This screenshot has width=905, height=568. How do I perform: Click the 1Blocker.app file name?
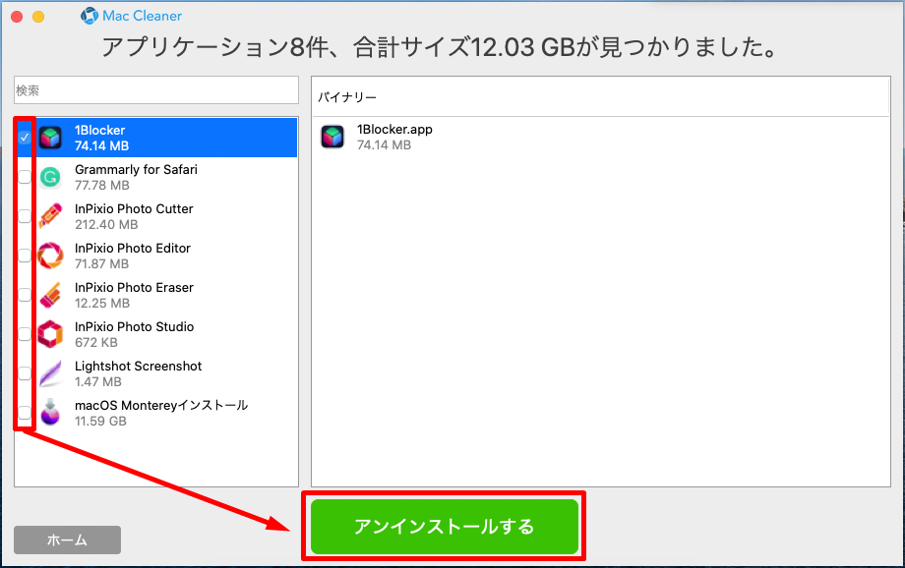(x=394, y=129)
